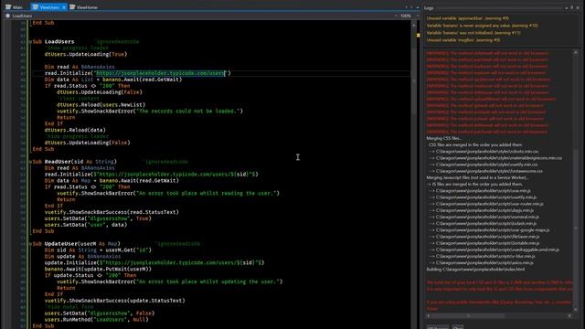Click the 'Dim read As BANanoAxios' line in LoadUsers
585x329 pixels.
80,67
